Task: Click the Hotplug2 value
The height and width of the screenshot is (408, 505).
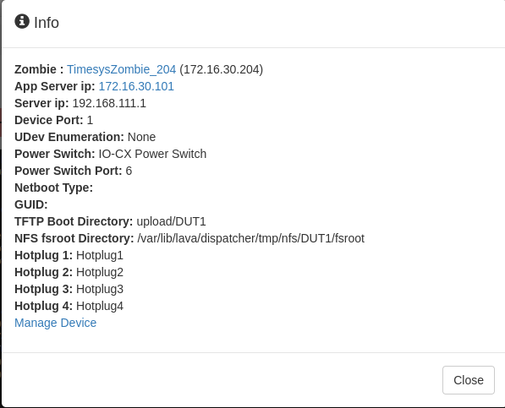Action: point(100,272)
